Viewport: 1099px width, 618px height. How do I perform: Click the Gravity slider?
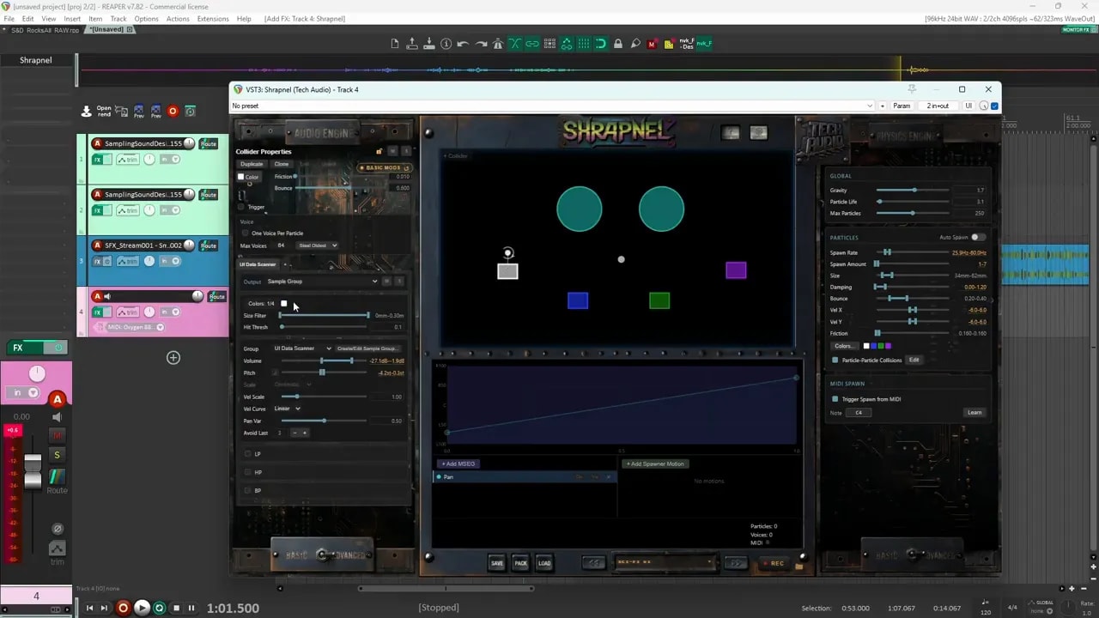(x=912, y=190)
